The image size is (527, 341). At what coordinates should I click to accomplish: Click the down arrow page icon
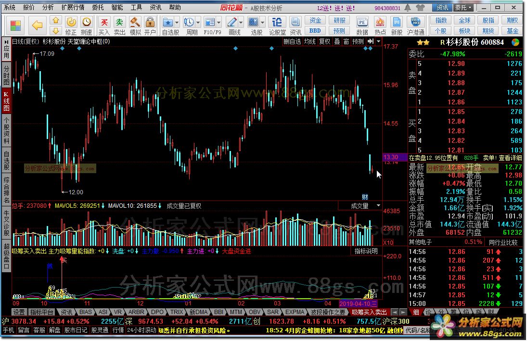click(x=56, y=31)
